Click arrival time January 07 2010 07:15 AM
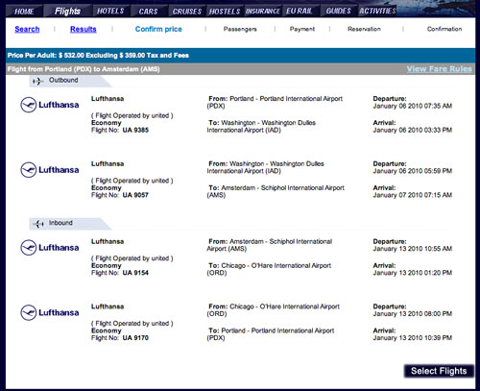Image resolution: width=480 pixels, height=391 pixels. click(x=413, y=195)
